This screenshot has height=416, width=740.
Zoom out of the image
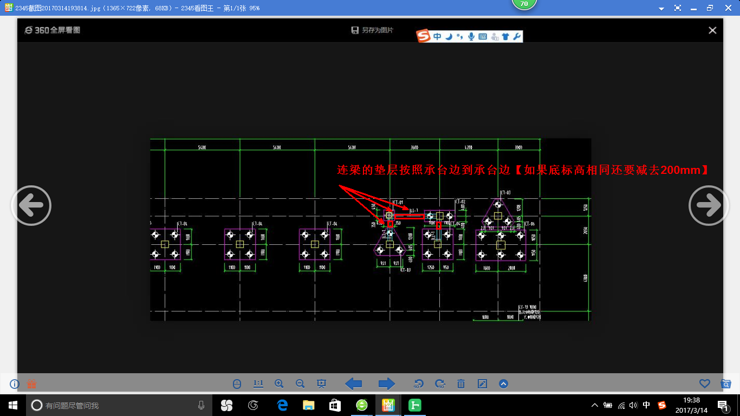tap(300, 384)
